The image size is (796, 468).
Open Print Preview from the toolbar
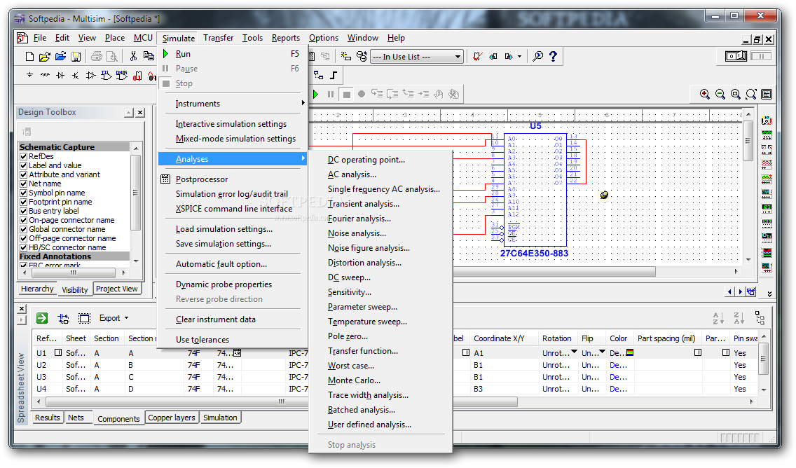tap(112, 56)
